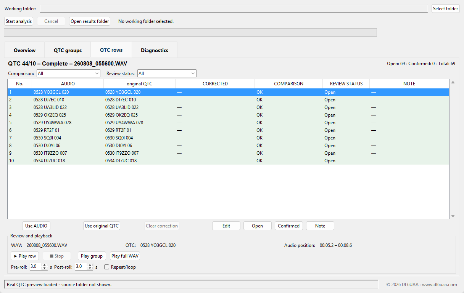Select the QTC rows tab
The image size is (464, 293).
point(111,50)
